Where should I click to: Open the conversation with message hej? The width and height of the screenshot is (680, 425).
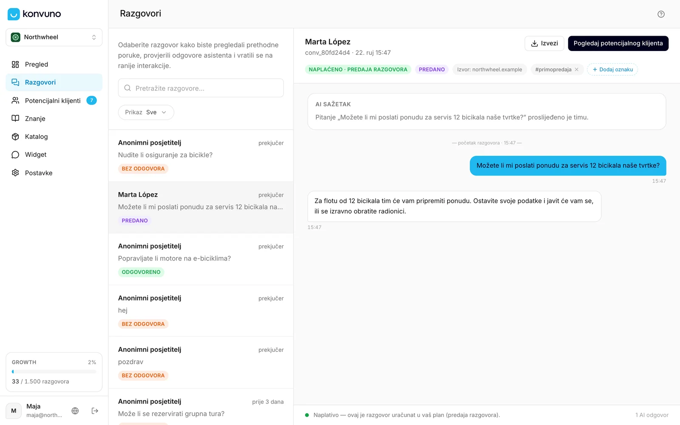pos(201,311)
